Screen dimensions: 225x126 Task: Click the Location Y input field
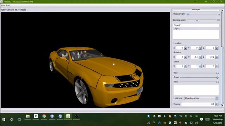194,48
